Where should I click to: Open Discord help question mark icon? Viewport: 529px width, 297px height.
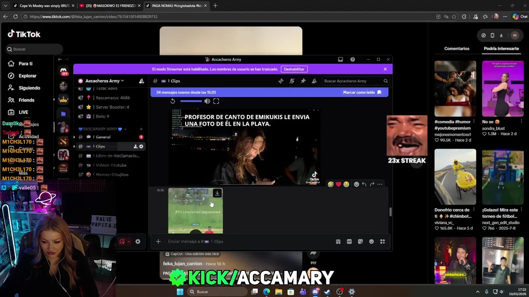pos(353,59)
